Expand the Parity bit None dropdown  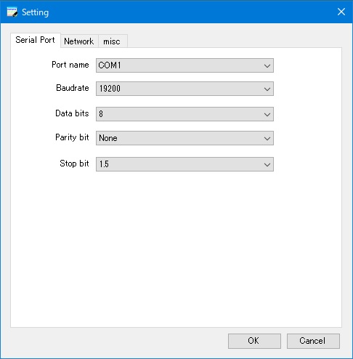click(x=184, y=138)
